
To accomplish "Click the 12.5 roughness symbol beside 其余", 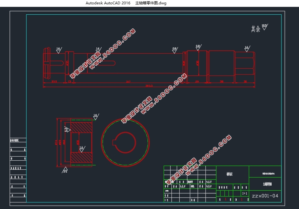I will pos(264,27).
